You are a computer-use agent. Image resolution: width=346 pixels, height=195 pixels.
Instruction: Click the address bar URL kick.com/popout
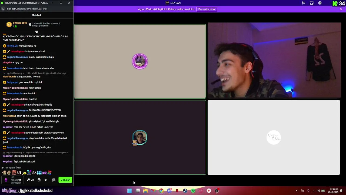pos(27,9)
